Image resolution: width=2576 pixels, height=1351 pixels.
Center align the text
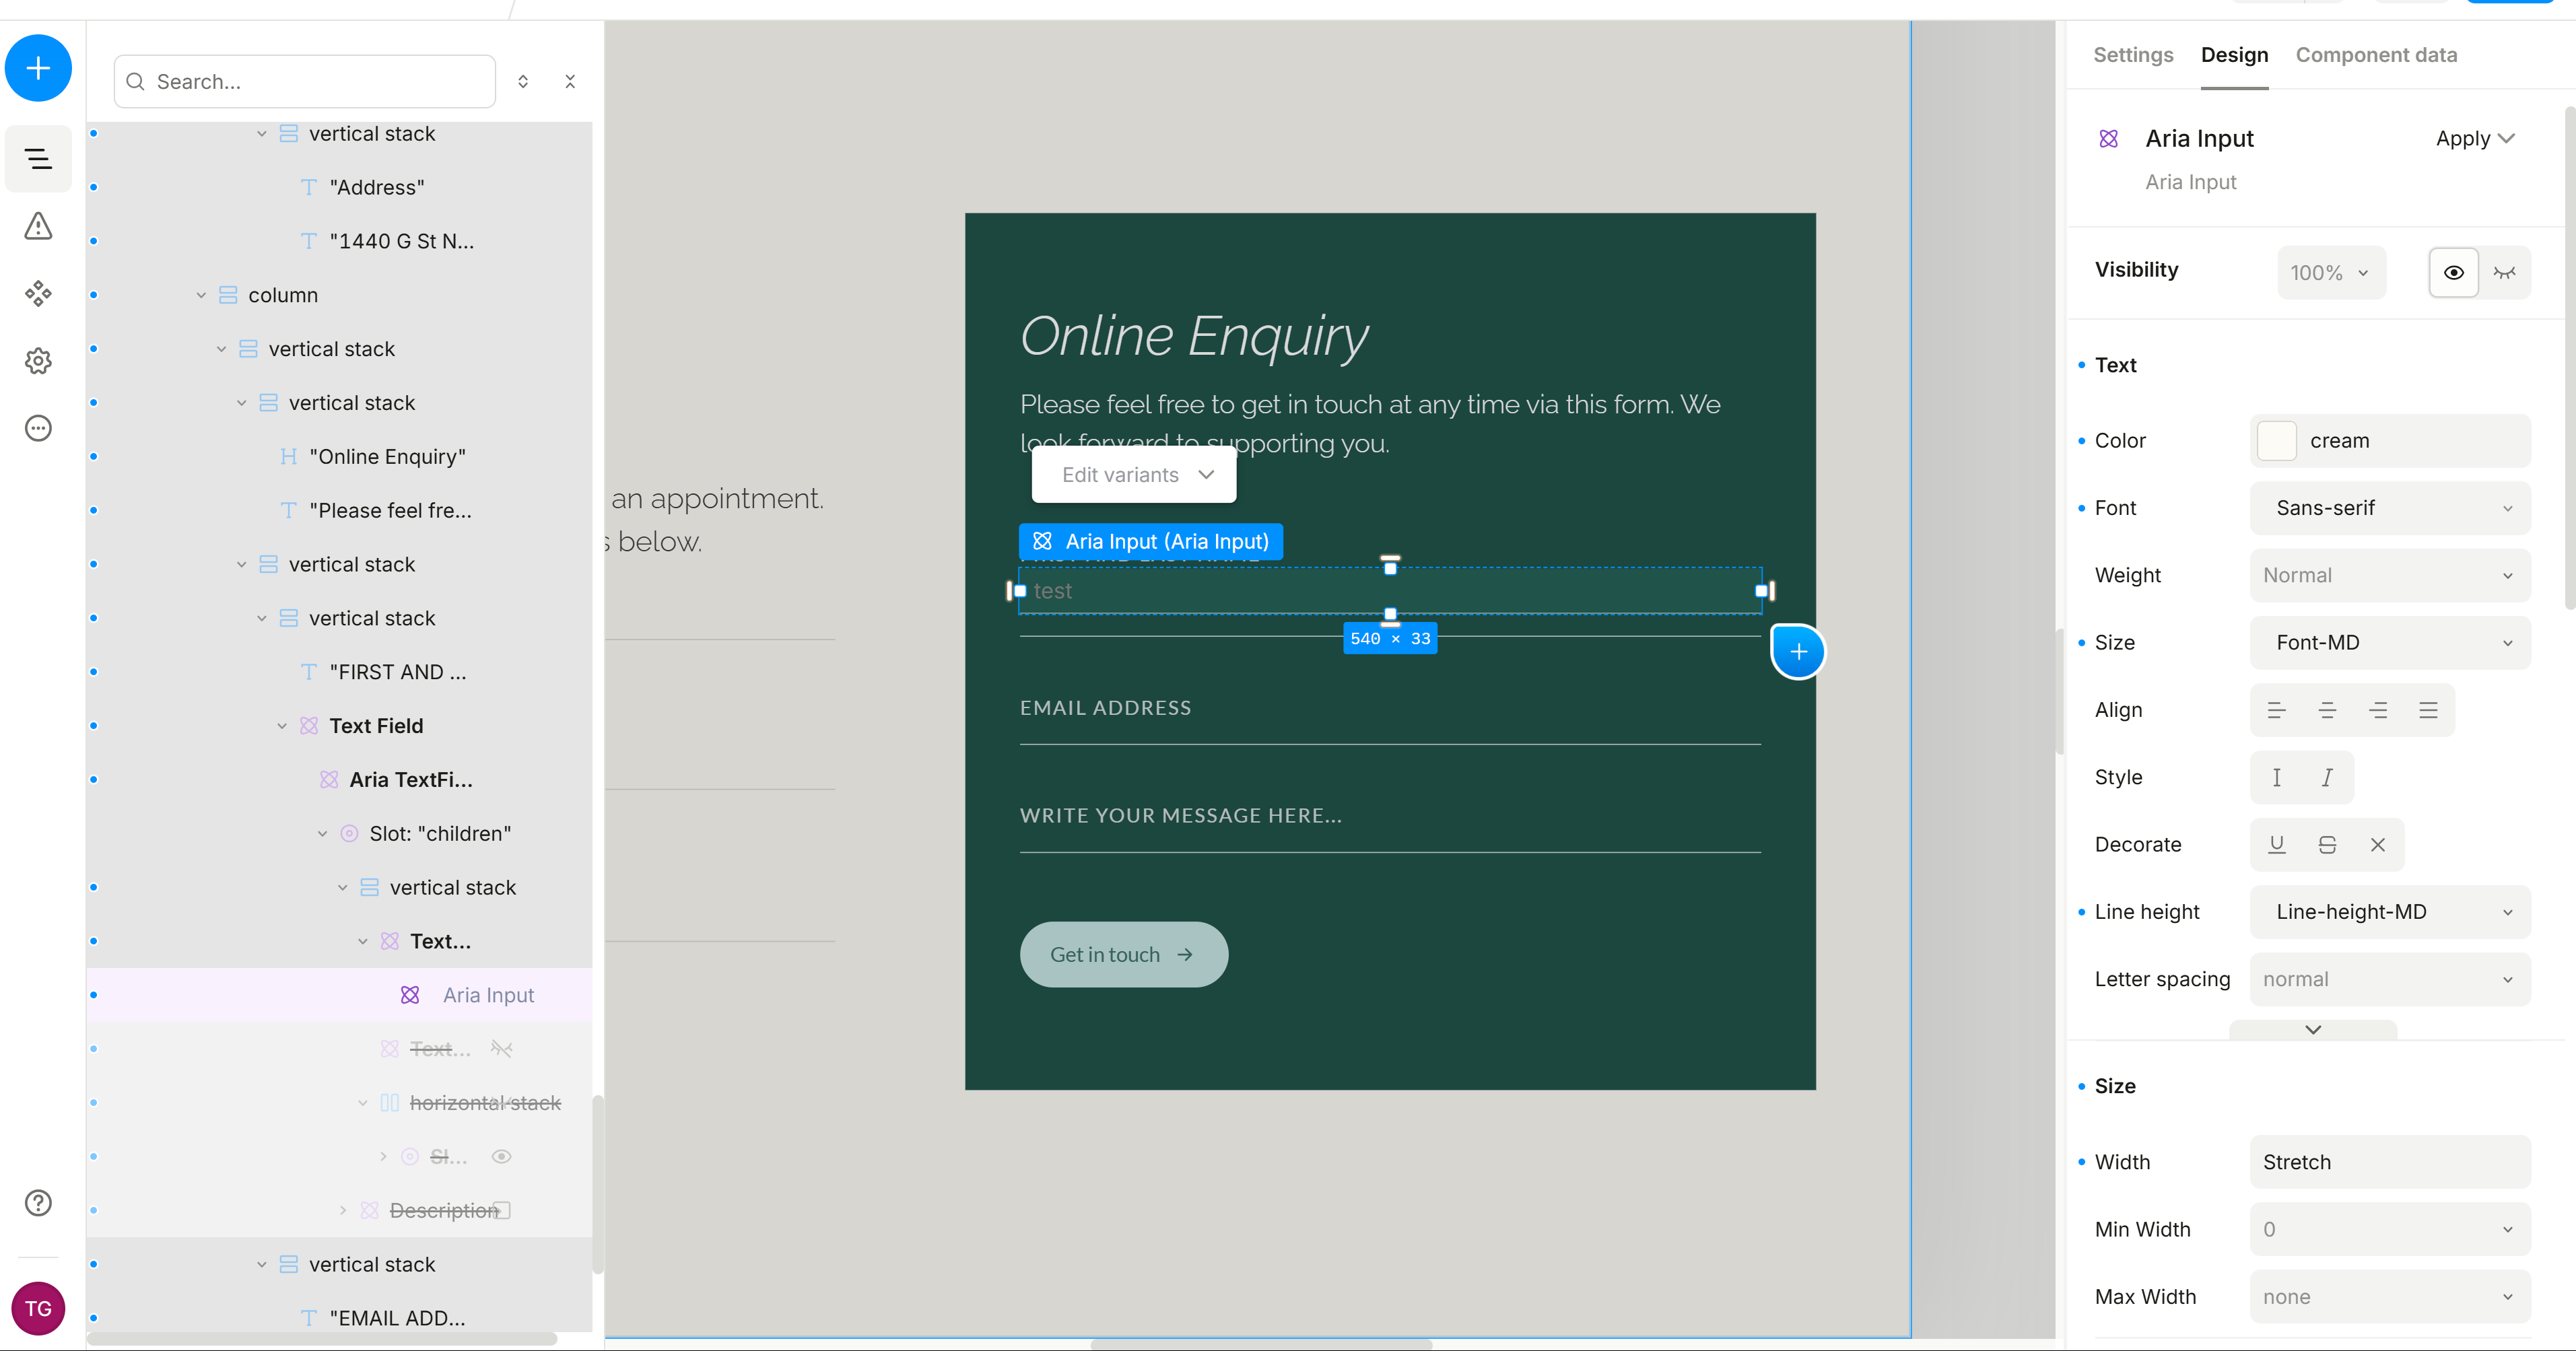tap(2327, 710)
